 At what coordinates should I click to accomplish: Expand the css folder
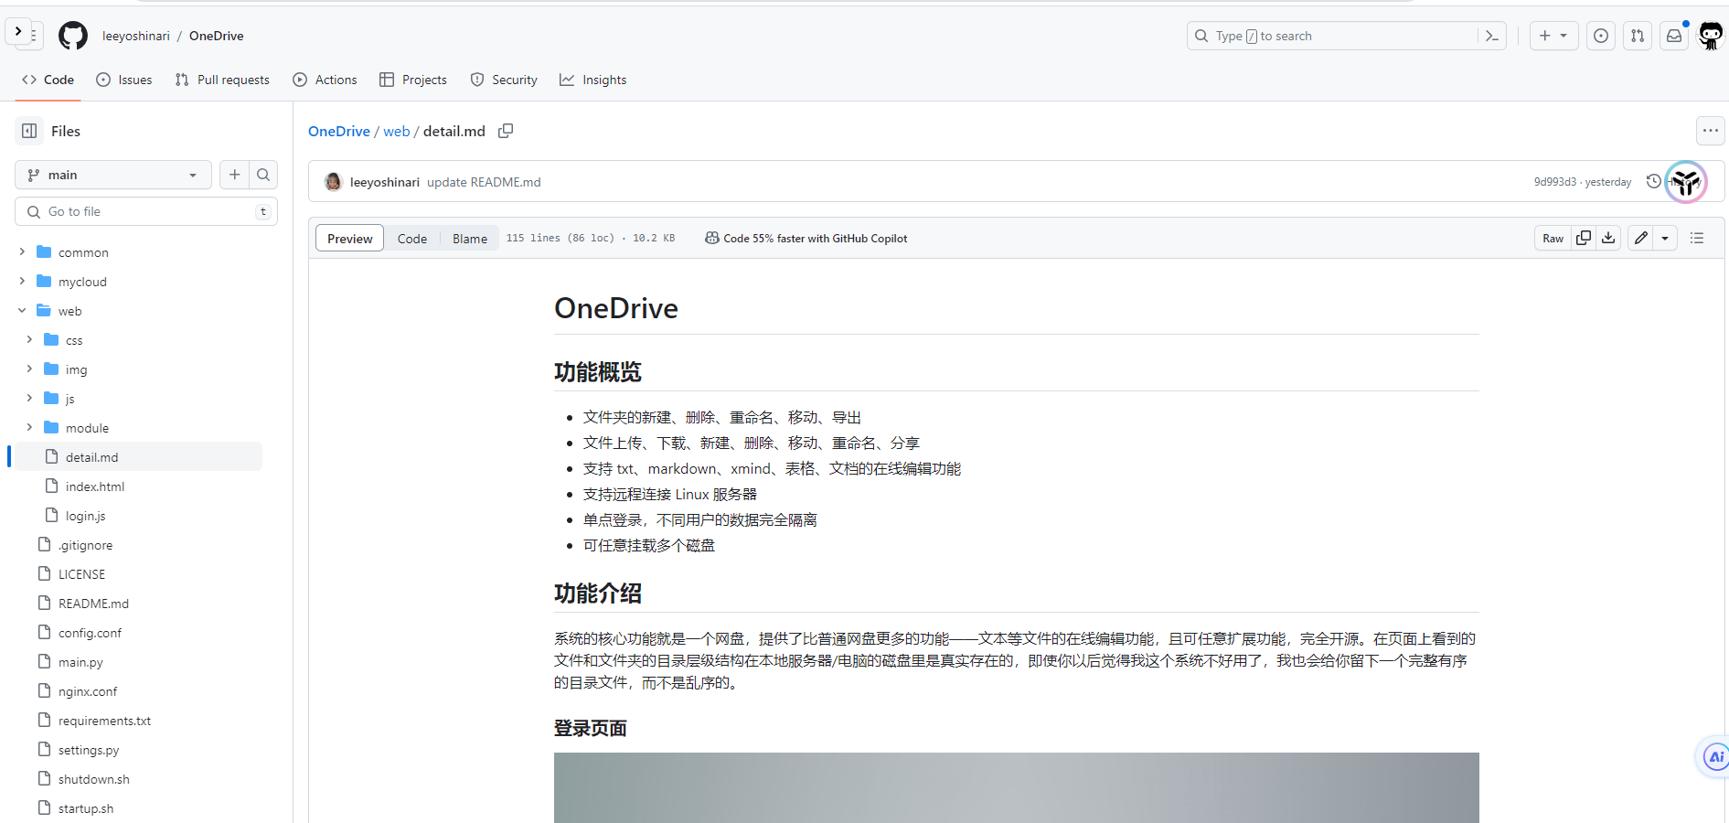point(29,339)
